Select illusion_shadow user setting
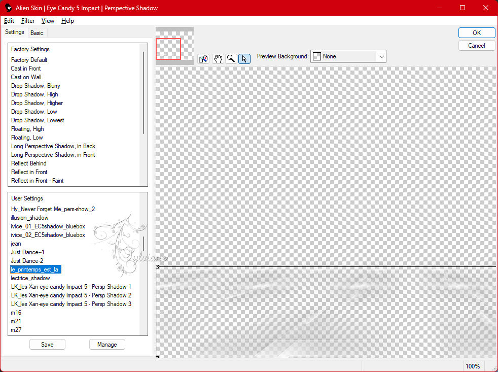The width and height of the screenshot is (498, 372). pyautogui.click(x=29, y=218)
